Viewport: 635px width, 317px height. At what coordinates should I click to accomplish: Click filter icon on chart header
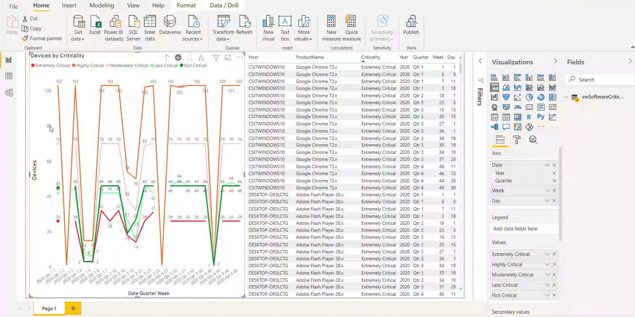(x=216, y=57)
